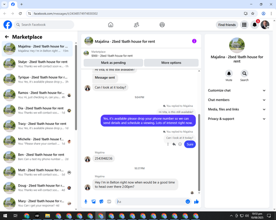Mute the conversation with the bell icon
The height and width of the screenshot is (220, 276).
point(229,74)
